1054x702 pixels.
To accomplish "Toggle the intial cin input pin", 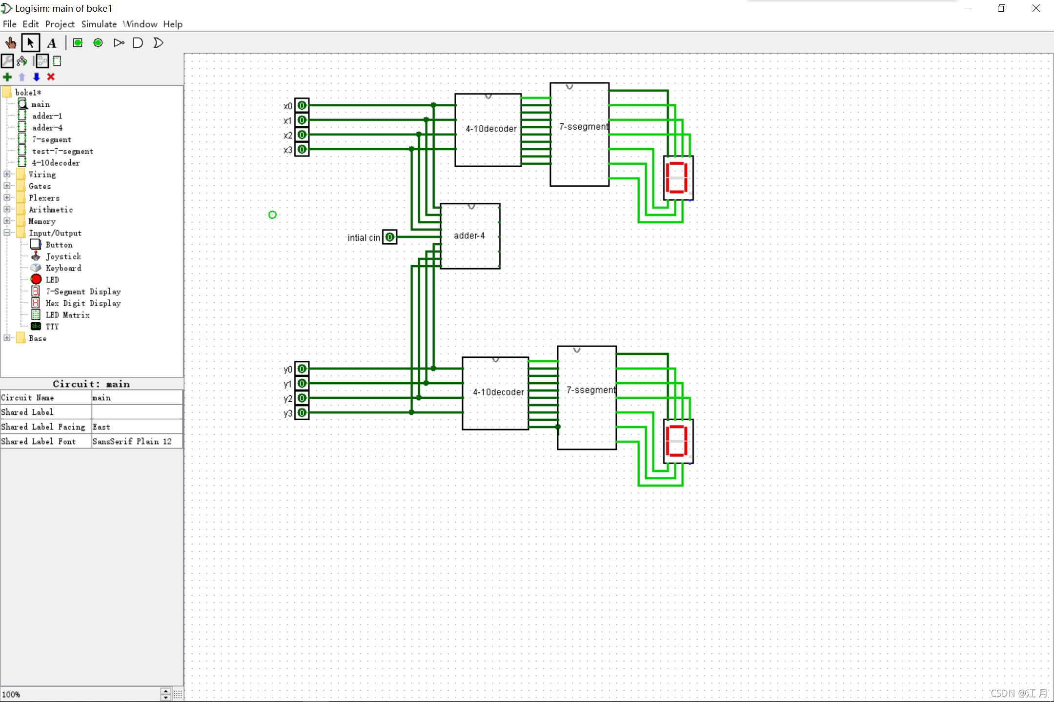I will pos(390,237).
